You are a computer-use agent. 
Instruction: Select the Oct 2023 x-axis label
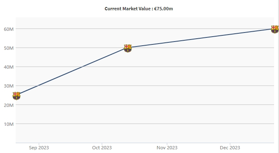[102, 148]
